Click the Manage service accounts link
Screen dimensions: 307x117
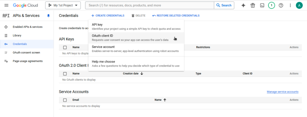282,92
